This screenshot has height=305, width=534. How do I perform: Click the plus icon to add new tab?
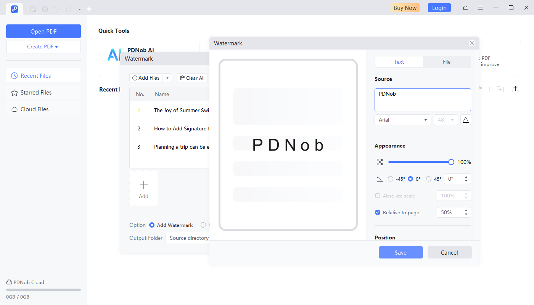pyautogui.click(x=89, y=9)
